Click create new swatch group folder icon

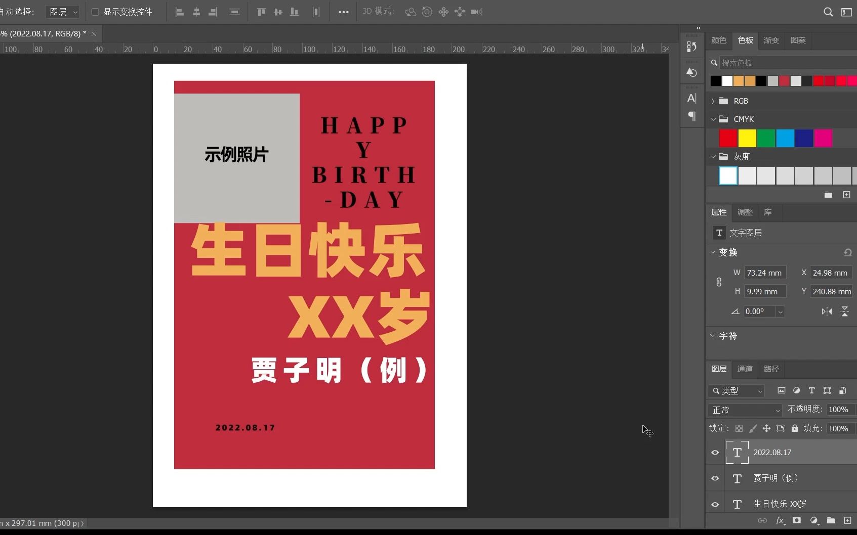click(828, 195)
